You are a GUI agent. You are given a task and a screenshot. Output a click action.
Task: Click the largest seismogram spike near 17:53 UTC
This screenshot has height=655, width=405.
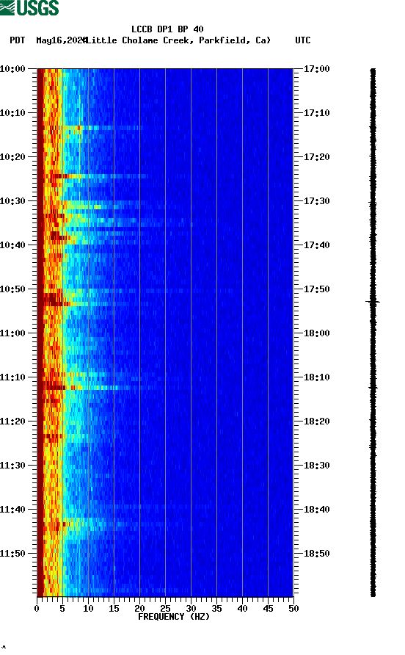[373, 302]
